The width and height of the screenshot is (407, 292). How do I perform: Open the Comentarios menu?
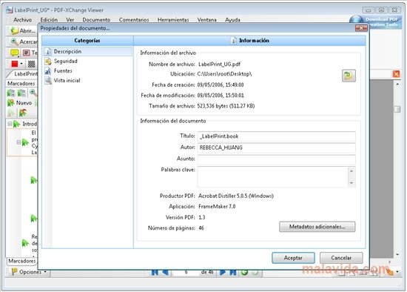134,20
